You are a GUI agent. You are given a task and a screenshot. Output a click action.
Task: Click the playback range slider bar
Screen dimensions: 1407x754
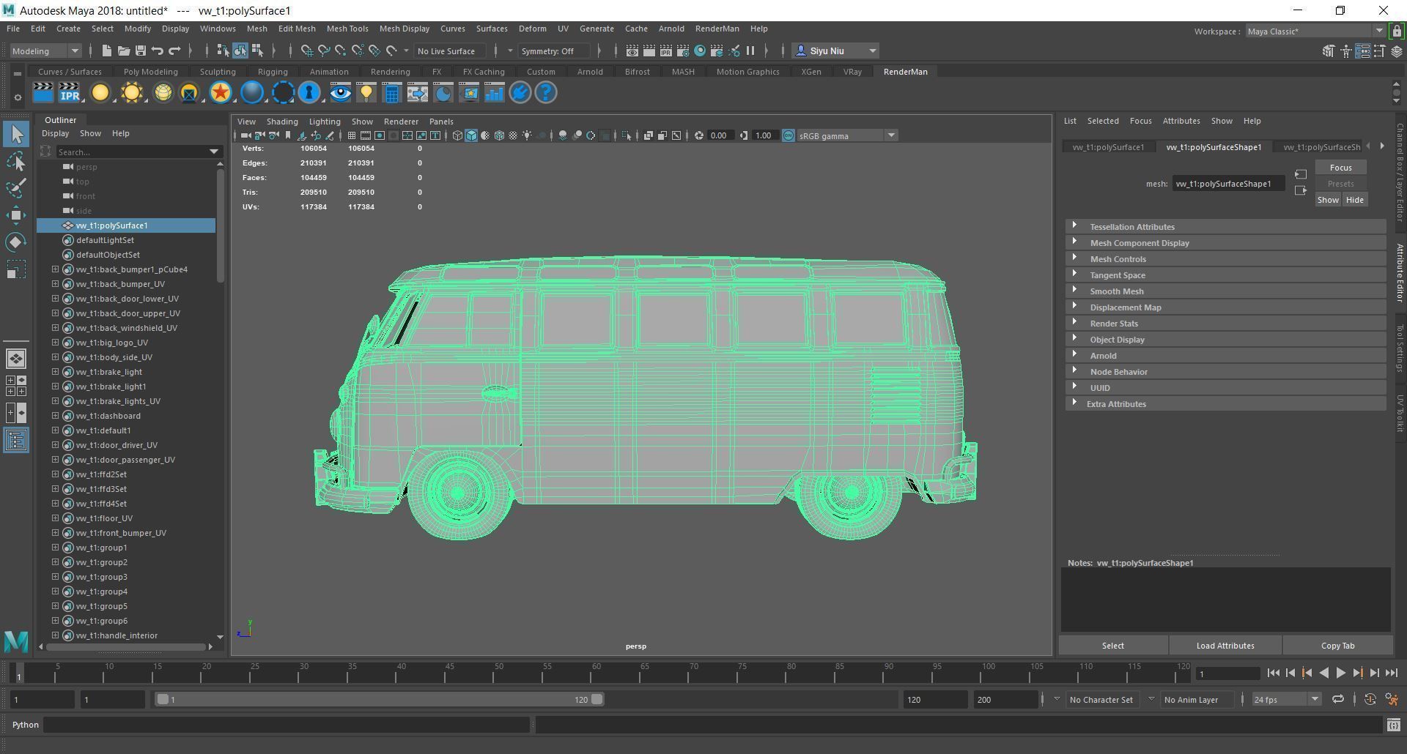coord(380,700)
